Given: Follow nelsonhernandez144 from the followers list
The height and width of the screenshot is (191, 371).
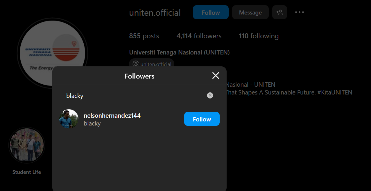Looking at the screenshot, I should (202, 119).
